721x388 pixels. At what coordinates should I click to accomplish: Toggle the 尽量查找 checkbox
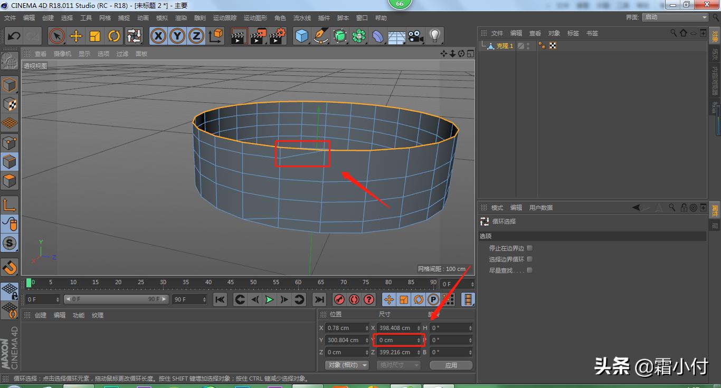pos(529,270)
